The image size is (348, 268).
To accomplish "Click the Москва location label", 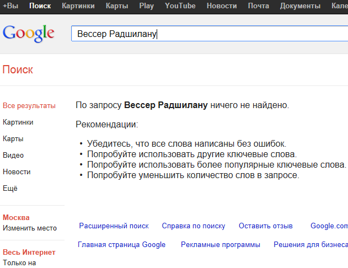I will click(16, 218).
